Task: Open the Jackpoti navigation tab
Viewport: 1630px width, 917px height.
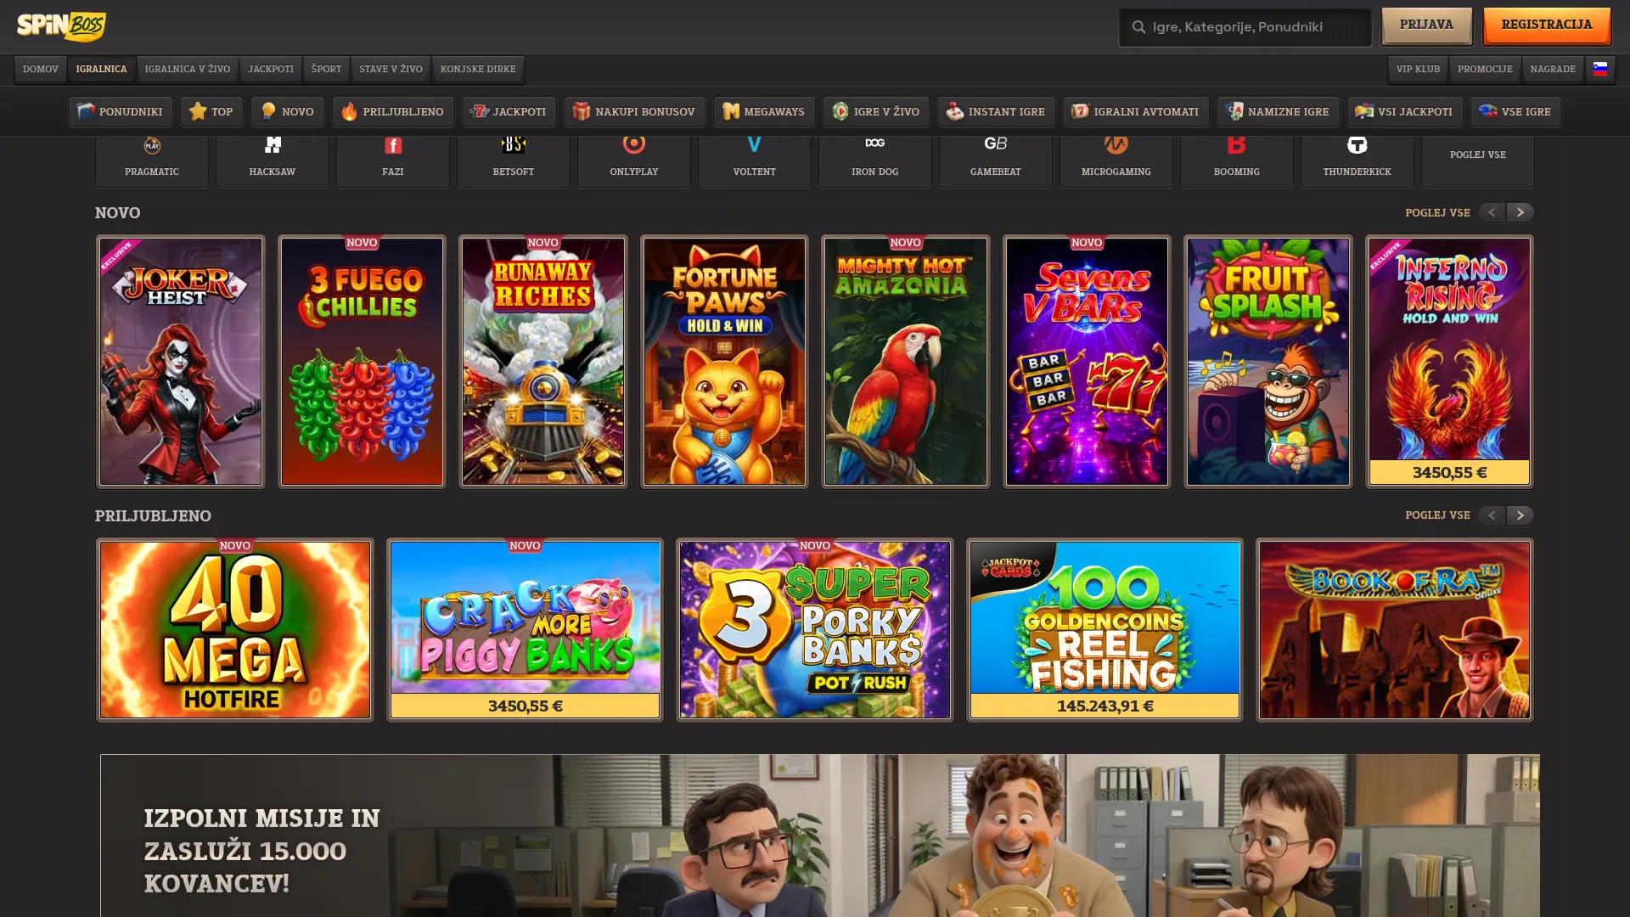Action: pyautogui.click(x=271, y=69)
